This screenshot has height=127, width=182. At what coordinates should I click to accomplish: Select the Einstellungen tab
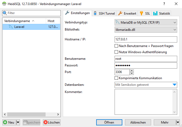(78, 13)
